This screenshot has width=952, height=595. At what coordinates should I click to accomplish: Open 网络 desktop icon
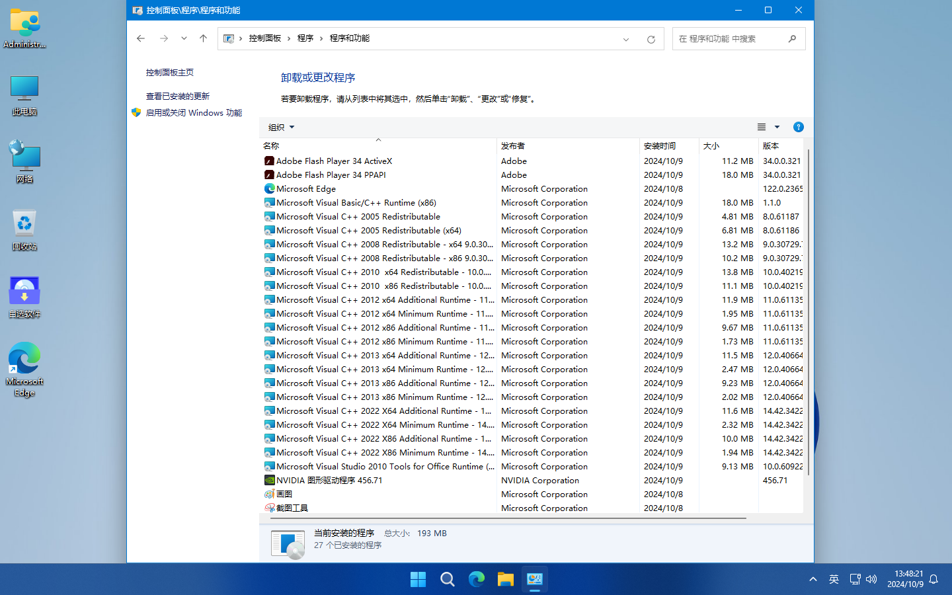pyautogui.click(x=24, y=162)
